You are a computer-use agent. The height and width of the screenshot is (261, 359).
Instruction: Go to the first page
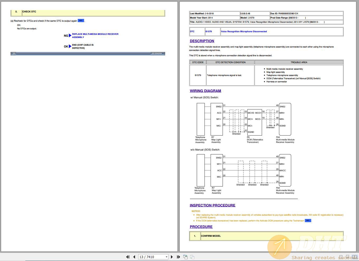click(x=128, y=257)
